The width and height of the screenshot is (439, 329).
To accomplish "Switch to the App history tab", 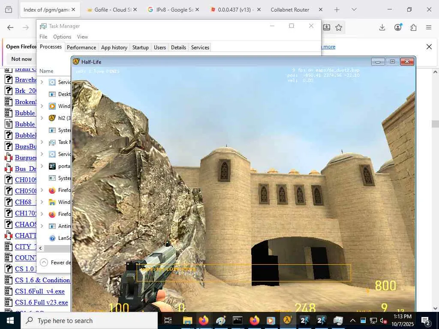I will point(114,47).
